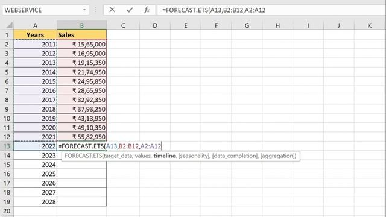Select sales value ₹ 37,93,250
This screenshot has width=386, height=217.
pos(82,109)
